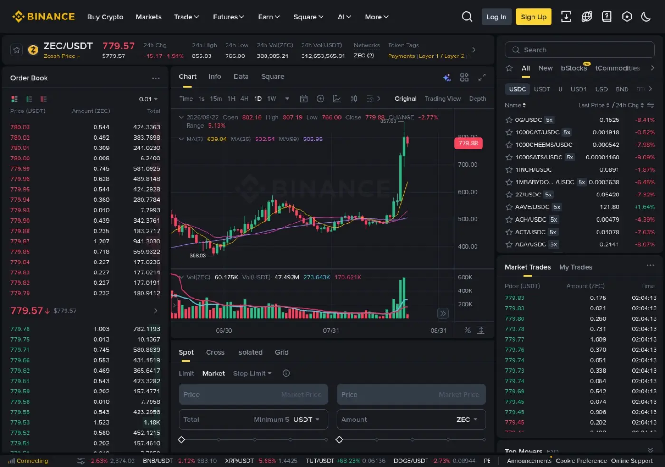Switch to the Data tab
This screenshot has height=467, width=665.
pyautogui.click(x=241, y=76)
